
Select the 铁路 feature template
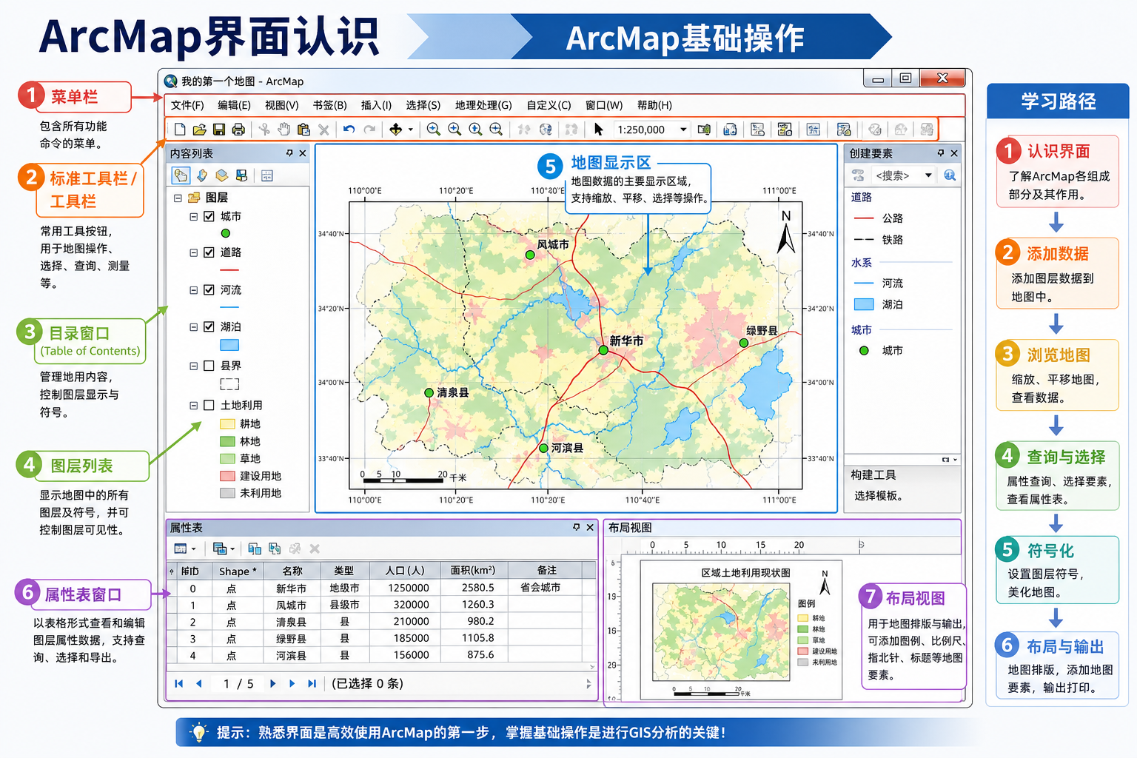[x=879, y=240]
